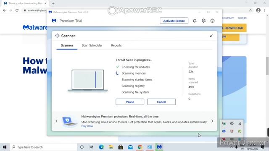Go back in Chrome browser

pos(4,10)
